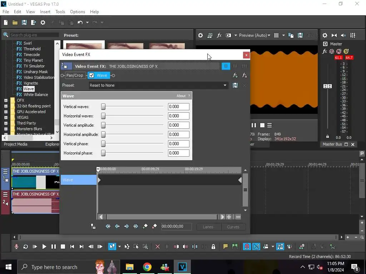Jump to the first keyframe in the FX timeline

click(108, 226)
